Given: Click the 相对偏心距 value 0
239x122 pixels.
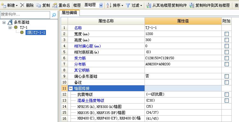Looking at the screenshot, I should [x=146, y=46].
